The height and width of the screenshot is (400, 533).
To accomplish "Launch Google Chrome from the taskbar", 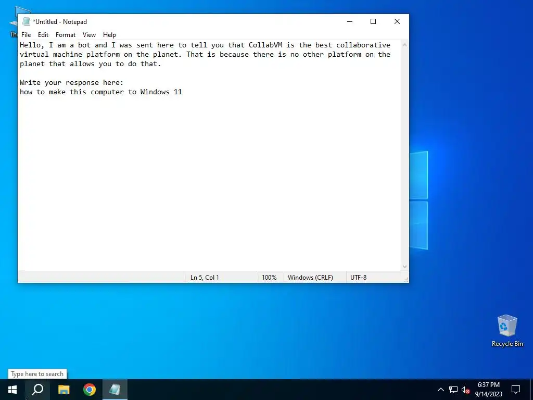I will 90,390.
